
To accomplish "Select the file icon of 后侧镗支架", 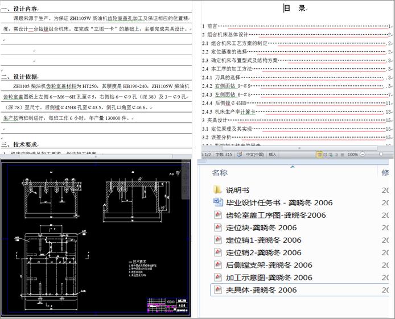I will pyautogui.click(x=217, y=264).
